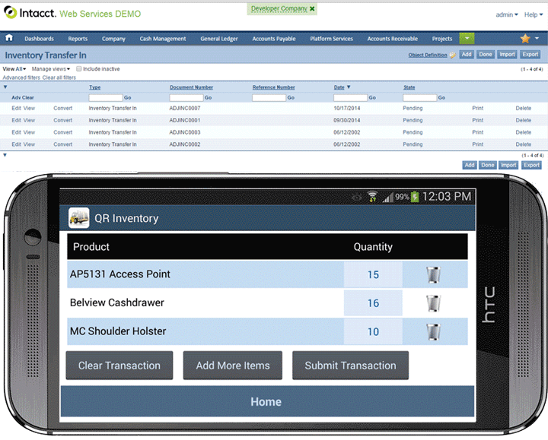Open the admin user menu
The image size is (548, 440).
[x=507, y=14]
